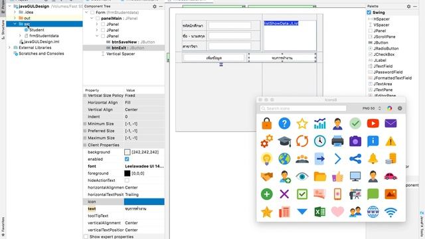The width and height of the screenshot is (425, 239).
Task: Open Component Tree gear settings
Action: point(155,6)
